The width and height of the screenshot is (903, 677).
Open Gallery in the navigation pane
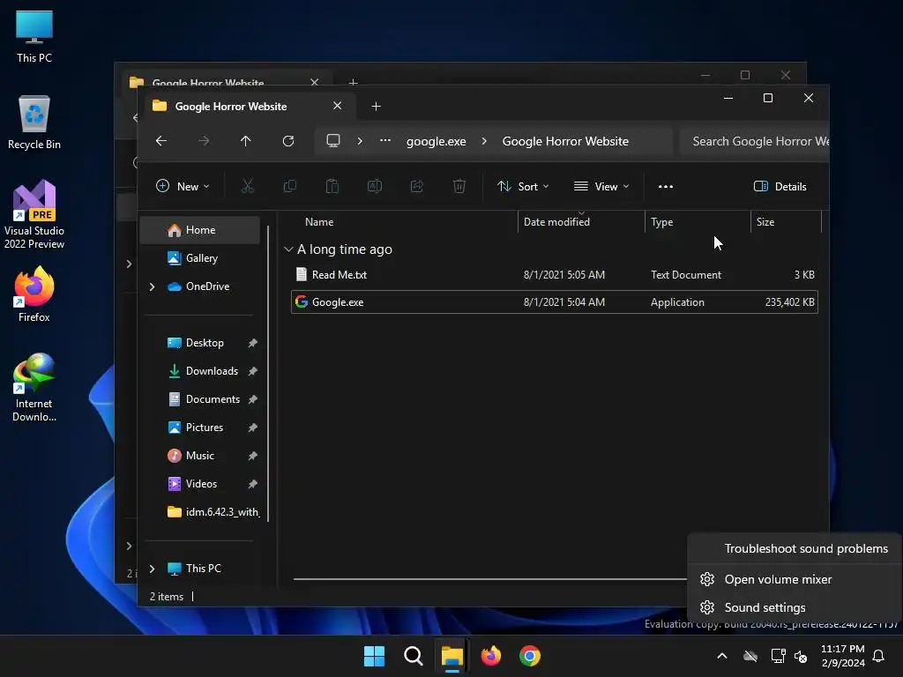[200, 258]
